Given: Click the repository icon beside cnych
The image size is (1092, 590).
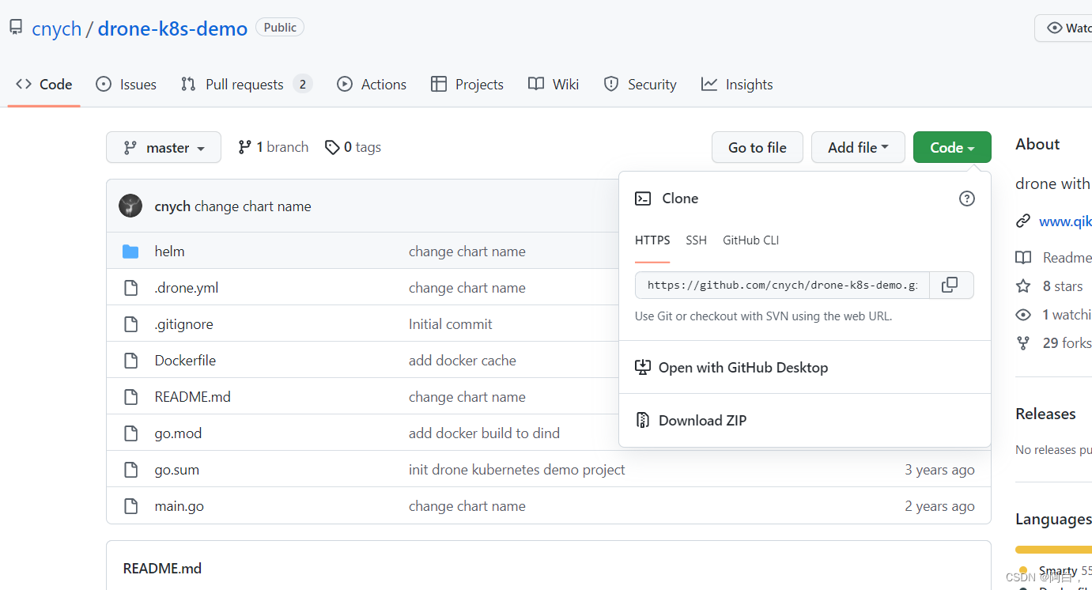Looking at the screenshot, I should (16, 28).
